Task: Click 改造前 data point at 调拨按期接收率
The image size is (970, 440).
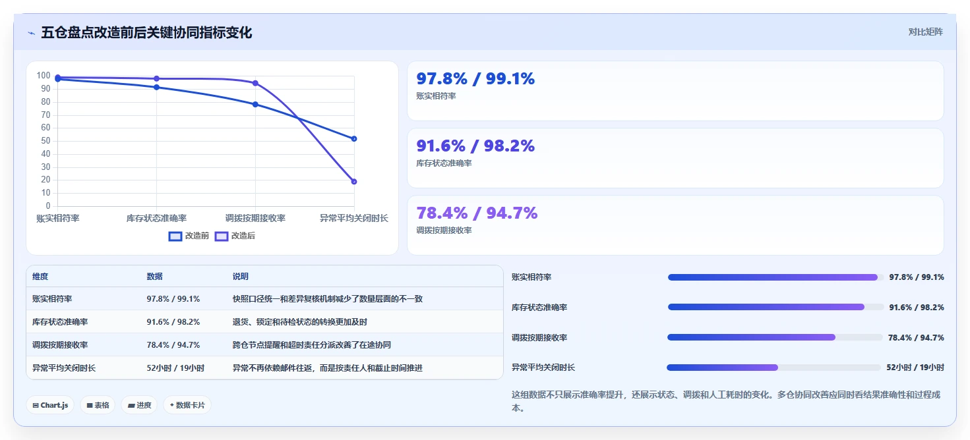Action: [255, 105]
